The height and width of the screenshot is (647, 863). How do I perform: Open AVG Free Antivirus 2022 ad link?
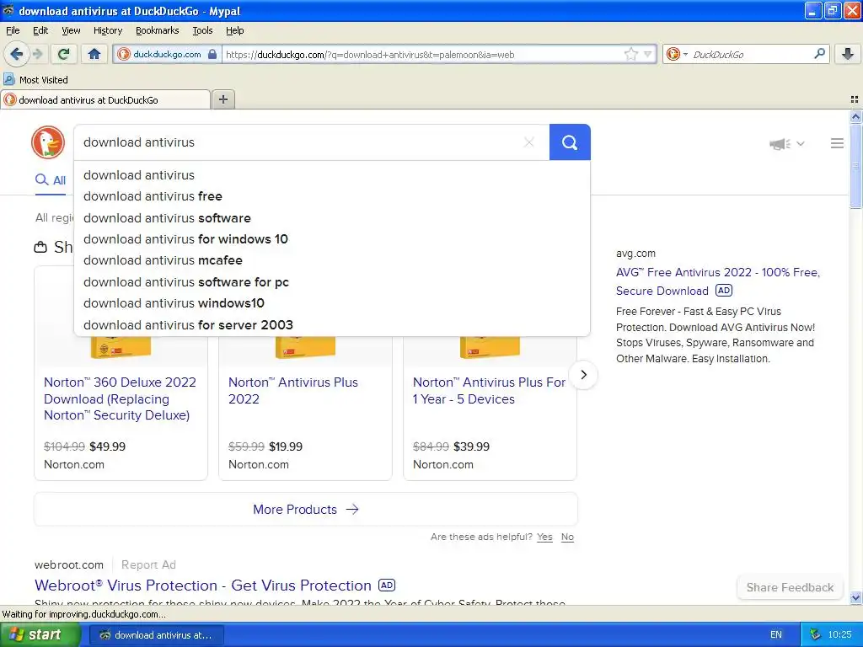[718, 281]
